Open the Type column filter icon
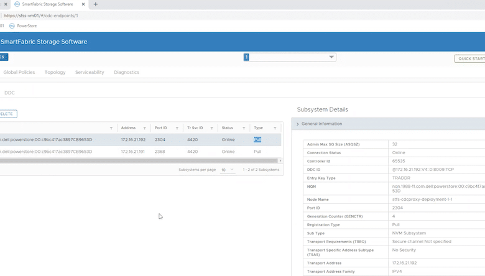Image resolution: width=485 pixels, height=276 pixels. point(275,128)
